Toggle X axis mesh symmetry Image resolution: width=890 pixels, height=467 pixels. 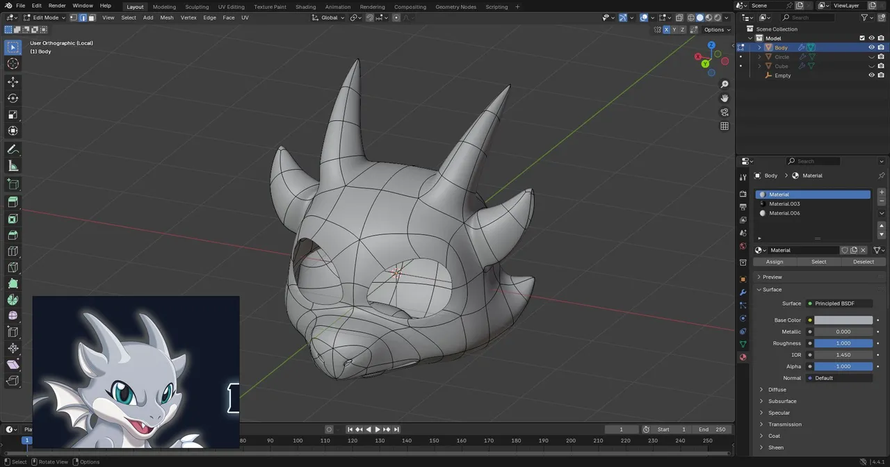pyautogui.click(x=666, y=30)
